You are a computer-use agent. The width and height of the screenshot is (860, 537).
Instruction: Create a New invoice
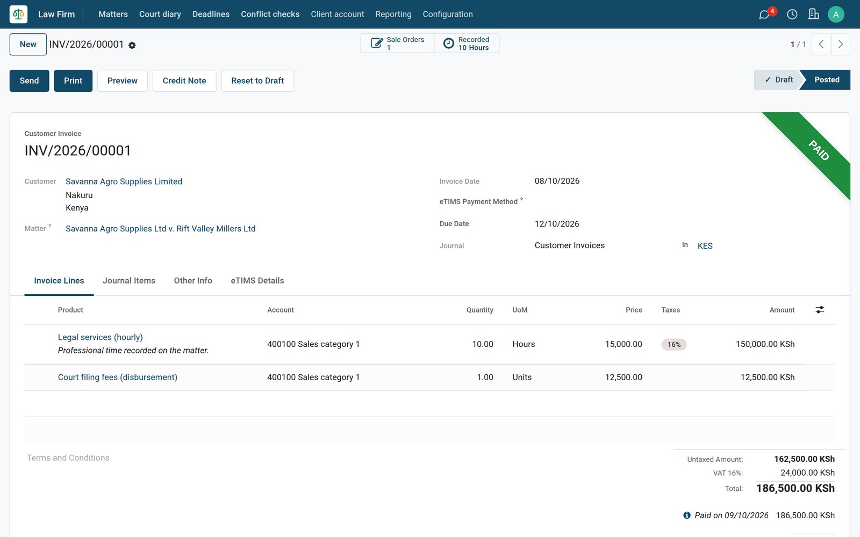point(28,45)
